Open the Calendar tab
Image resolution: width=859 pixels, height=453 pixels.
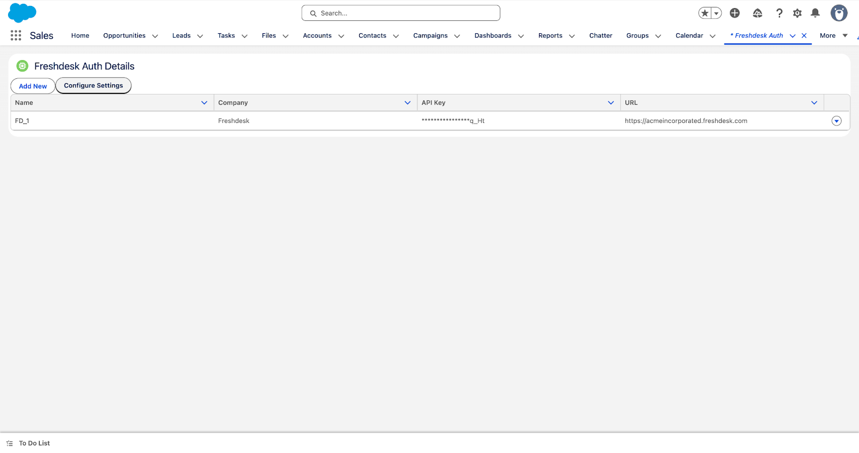[689, 35]
